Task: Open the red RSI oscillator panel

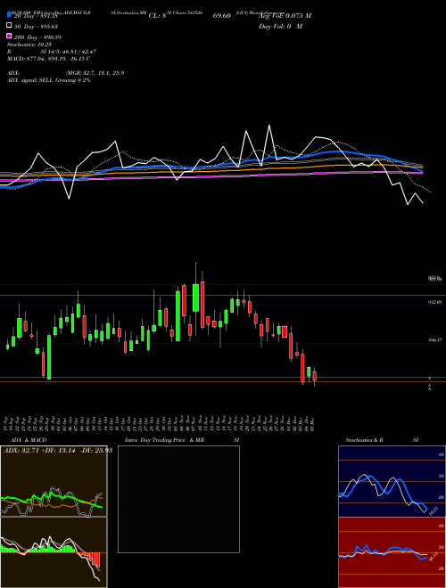Action: [x=392, y=552]
